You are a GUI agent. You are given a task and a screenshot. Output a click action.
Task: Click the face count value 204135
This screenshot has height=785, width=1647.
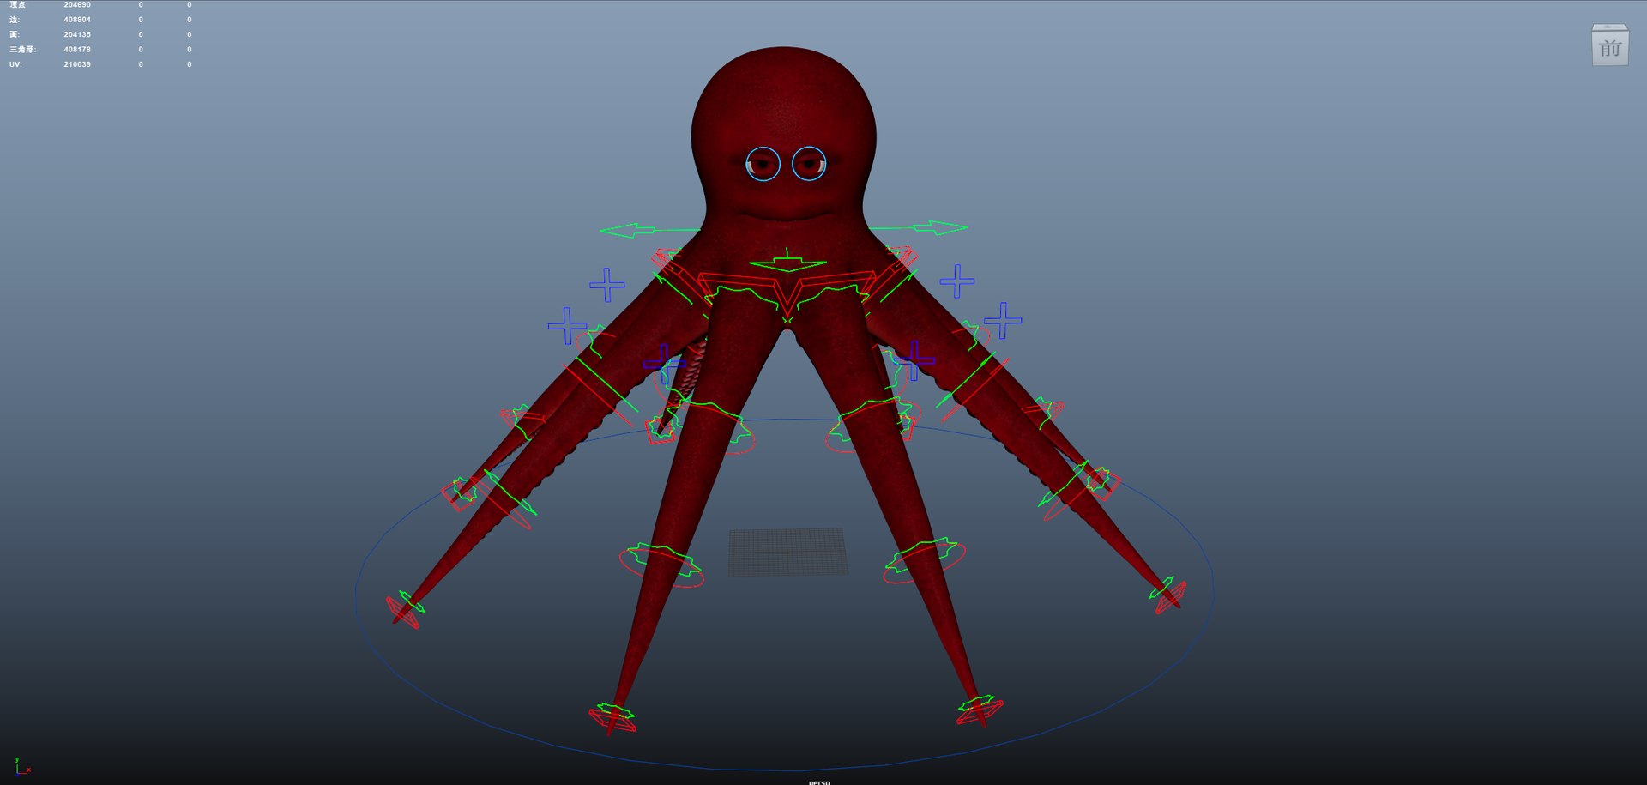[77, 35]
